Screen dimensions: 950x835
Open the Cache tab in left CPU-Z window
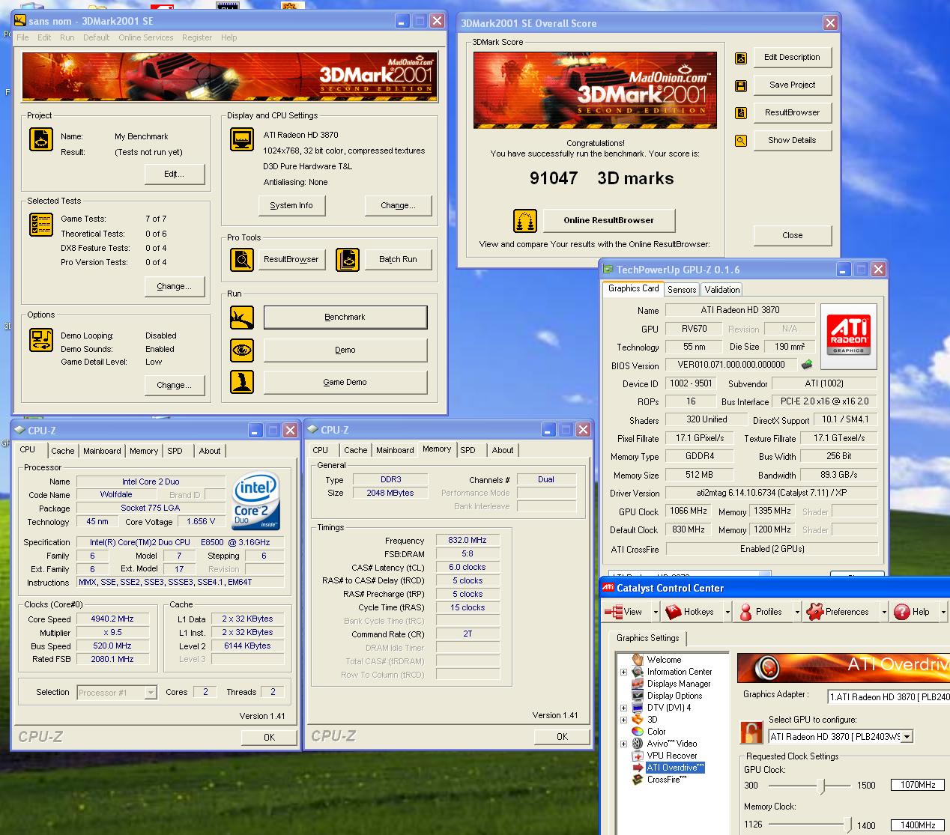[x=63, y=451]
